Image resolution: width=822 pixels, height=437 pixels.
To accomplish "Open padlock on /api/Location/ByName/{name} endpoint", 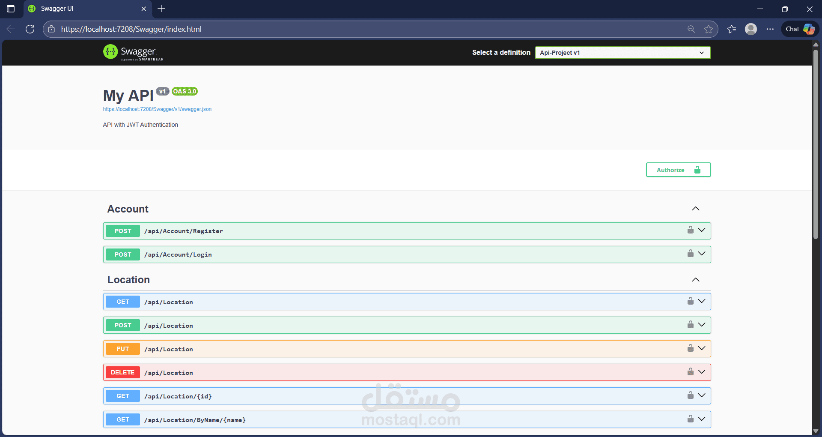I will (x=690, y=419).
